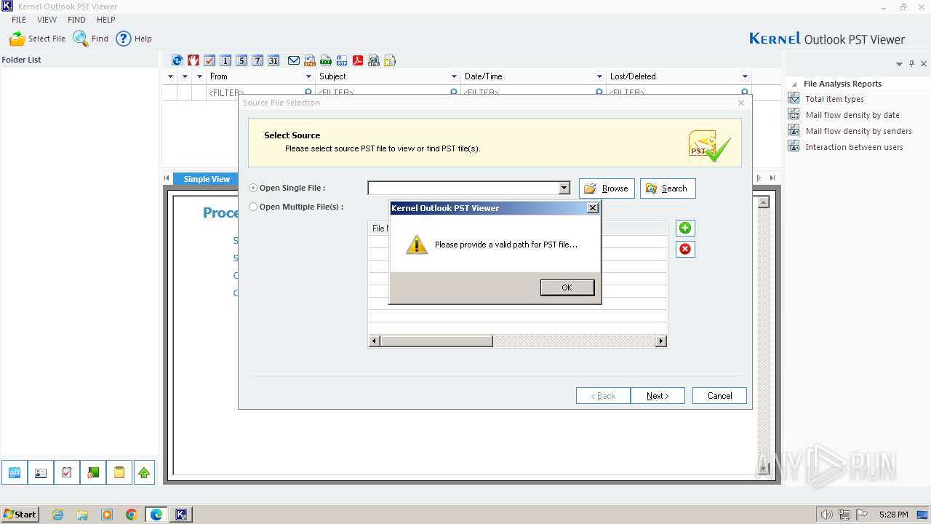Viewport: 931px width, 524px height.
Task: Select the 7-day calendar view icon
Action: click(x=257, y=60)
